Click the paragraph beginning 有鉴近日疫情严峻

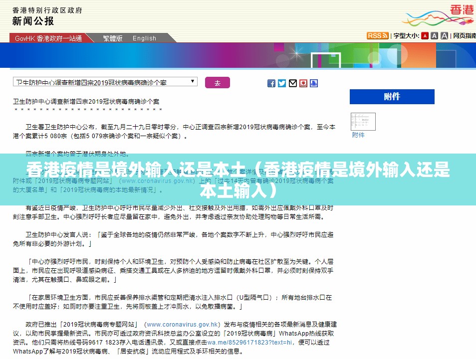click(x=173, y=212)
